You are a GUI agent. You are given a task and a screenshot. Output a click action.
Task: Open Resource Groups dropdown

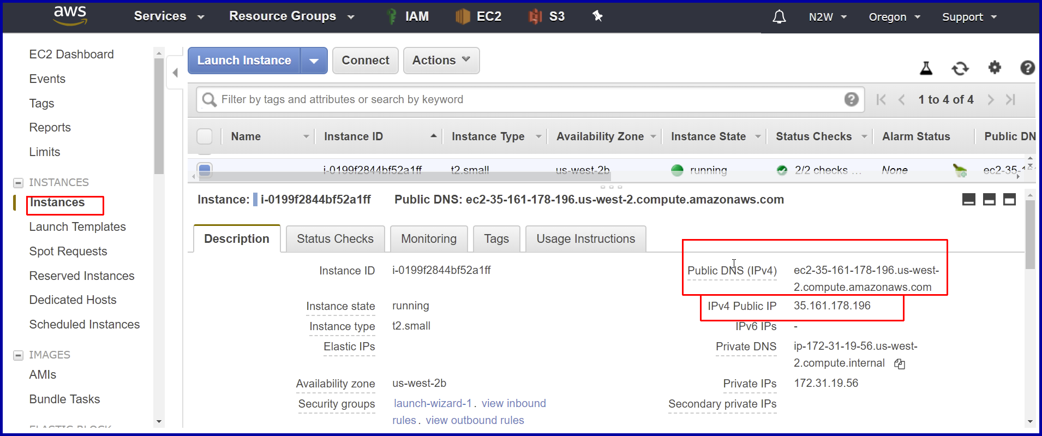point(292,16)
